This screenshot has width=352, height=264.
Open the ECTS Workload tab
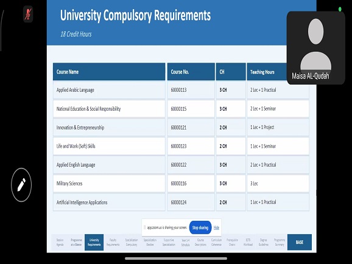pyautogui.click(x=248, y=242)
